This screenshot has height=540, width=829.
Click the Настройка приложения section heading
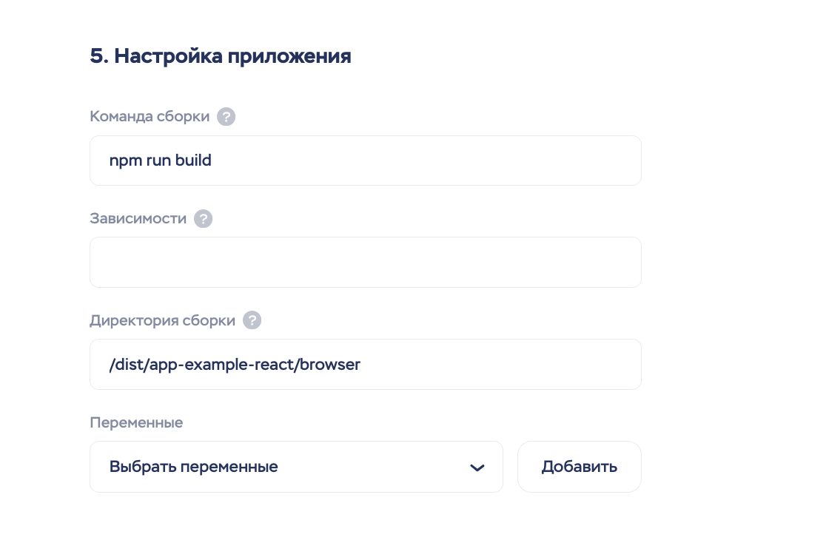click(232, 56)
